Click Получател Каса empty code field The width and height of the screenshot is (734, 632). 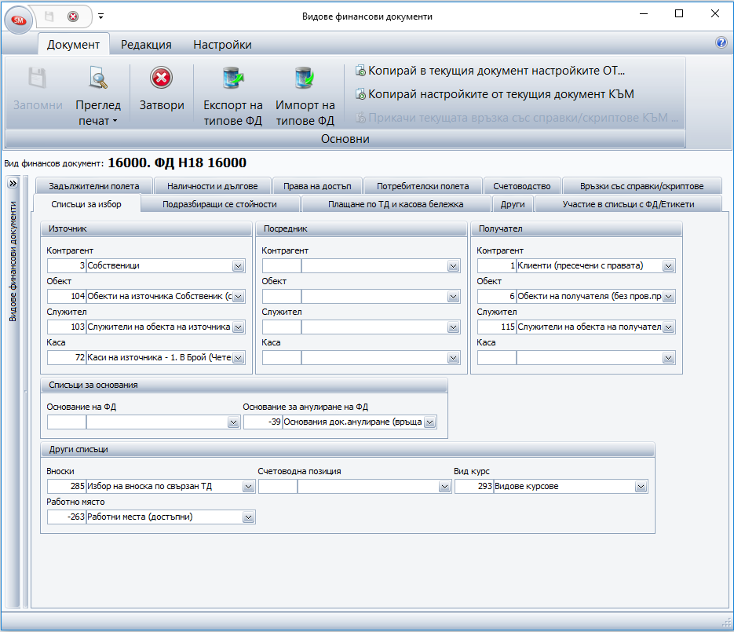[497, 358]
